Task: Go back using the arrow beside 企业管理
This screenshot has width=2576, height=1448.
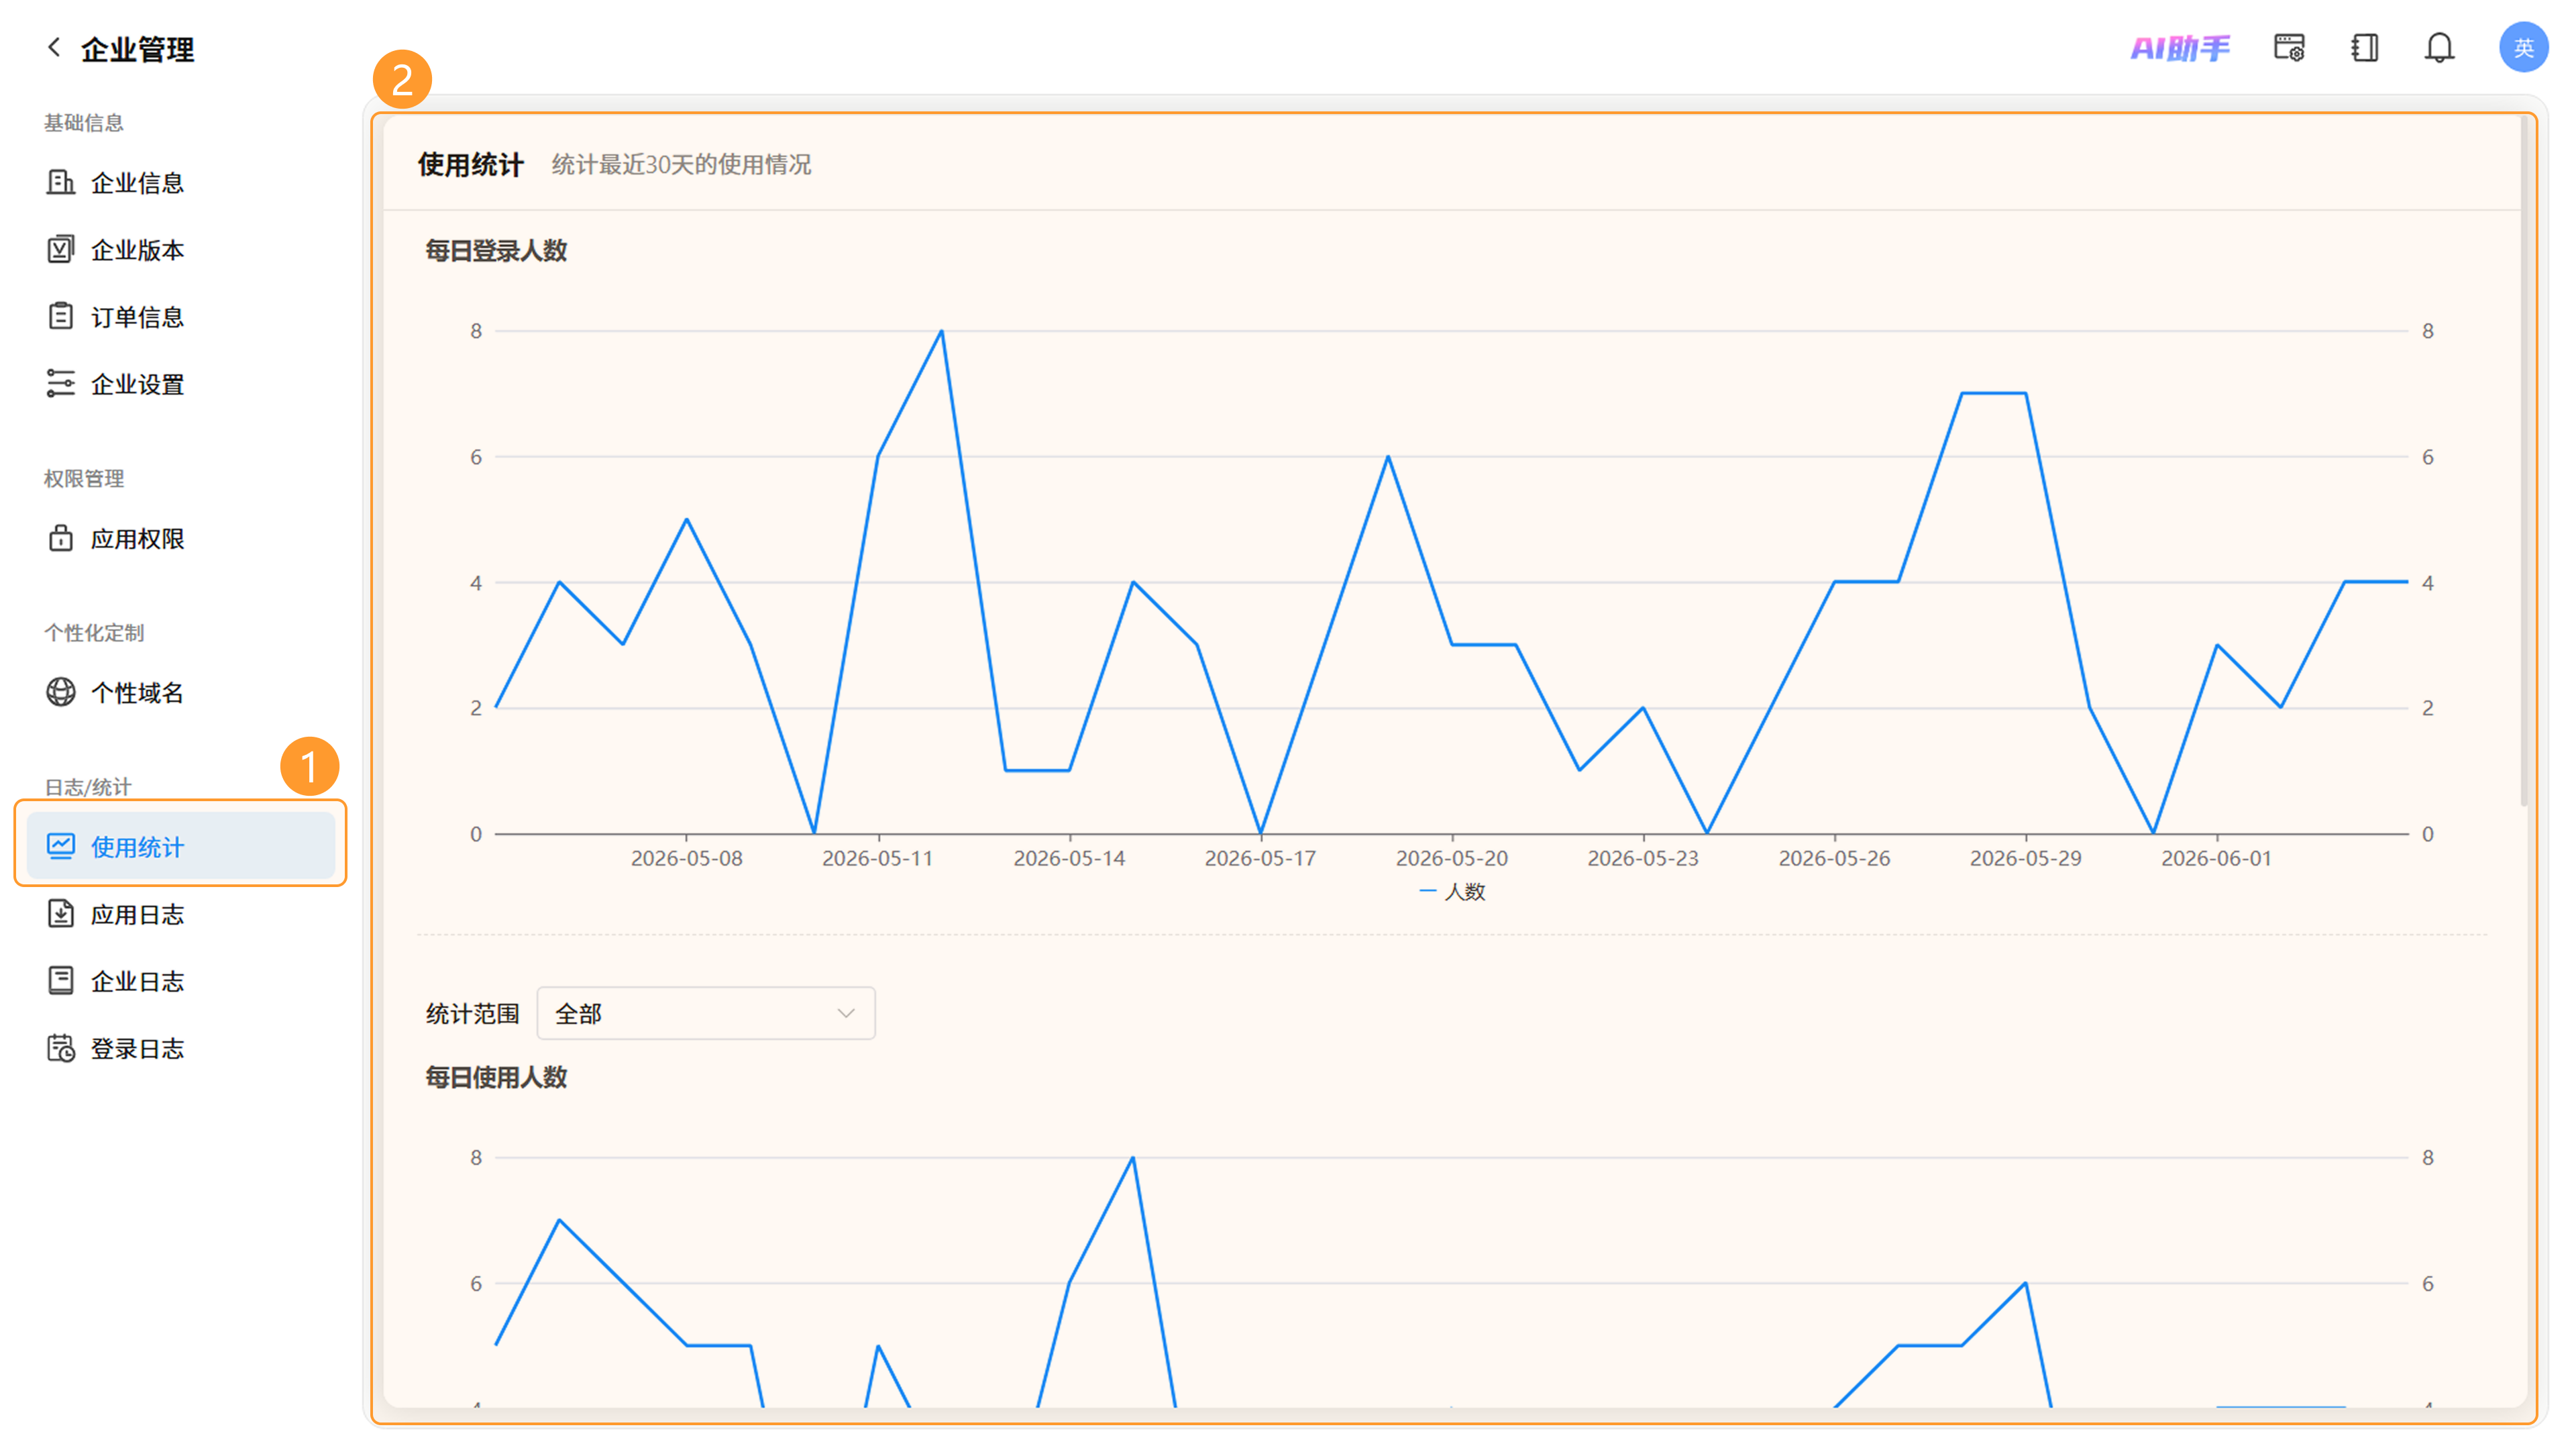Action: tap(54, 47)
